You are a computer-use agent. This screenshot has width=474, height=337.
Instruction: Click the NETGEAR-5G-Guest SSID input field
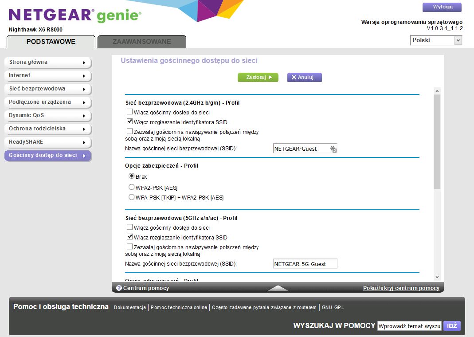click(x=305, y=263)
